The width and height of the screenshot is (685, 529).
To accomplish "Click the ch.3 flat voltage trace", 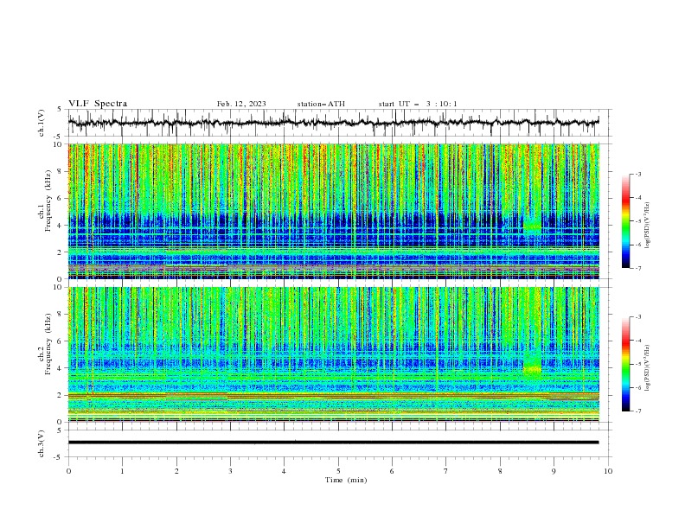I will pyautogui.click(x=333, y=443).
